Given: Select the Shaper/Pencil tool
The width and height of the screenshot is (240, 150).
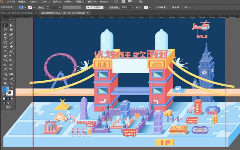Looking at the screenshot, I should pyautogui.click(x=5, y=47).
